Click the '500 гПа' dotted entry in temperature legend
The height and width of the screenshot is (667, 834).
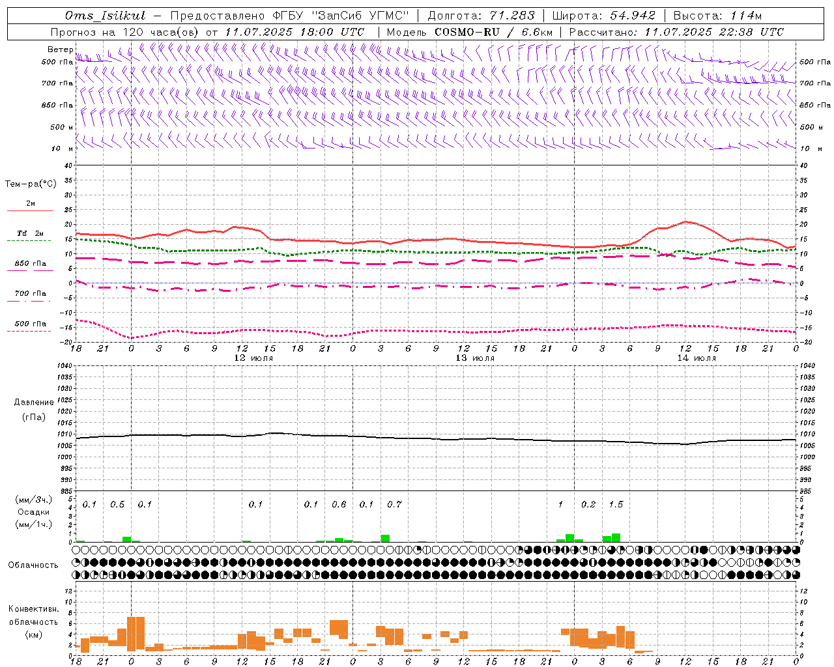tap(30, 326)
